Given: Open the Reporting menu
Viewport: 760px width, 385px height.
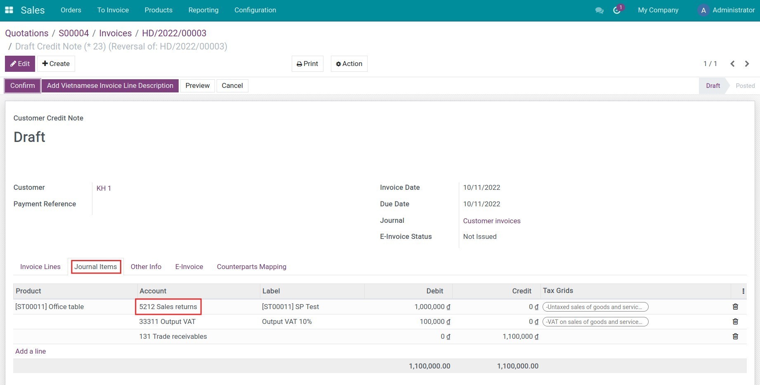Looking at the screenshot, I should pos(203,10).
